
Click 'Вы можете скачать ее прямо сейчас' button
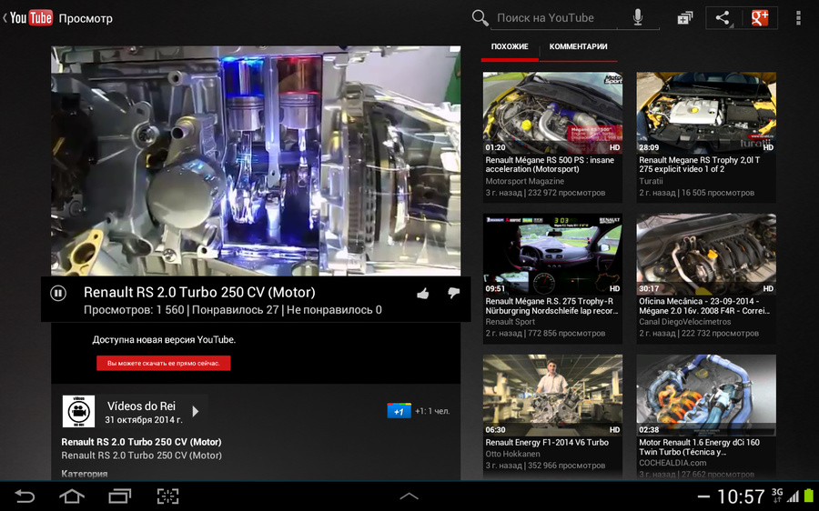[x=164, y=364]
